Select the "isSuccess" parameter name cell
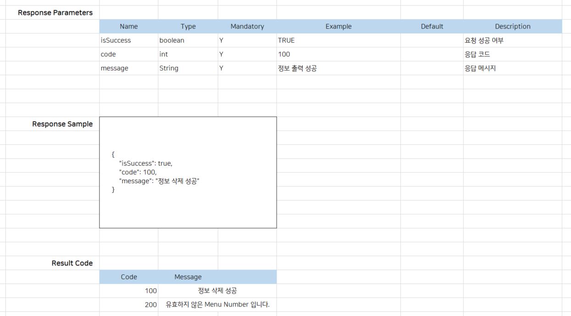This screenshot has height=316, width=571. click(116, 40)
